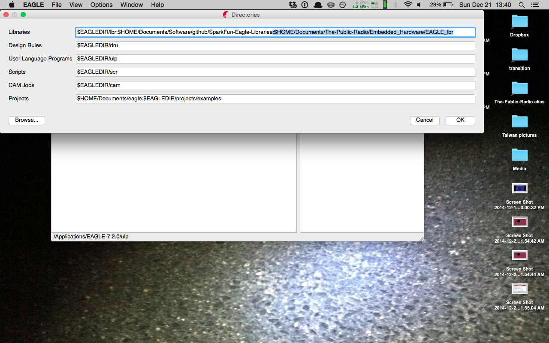Select the Dropbox folder on desktop
The height and width of the screenshot is (343, 549).
pyautogui.click(x=519, y=26)
